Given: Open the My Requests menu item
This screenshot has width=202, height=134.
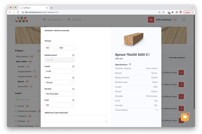Looking at the screenshot, I should [53, 20].
